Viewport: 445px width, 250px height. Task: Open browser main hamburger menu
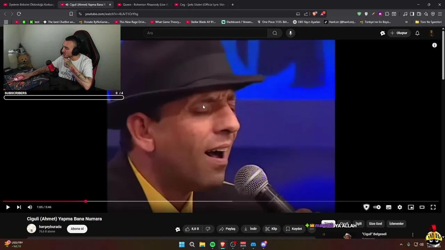pos(440,14)
